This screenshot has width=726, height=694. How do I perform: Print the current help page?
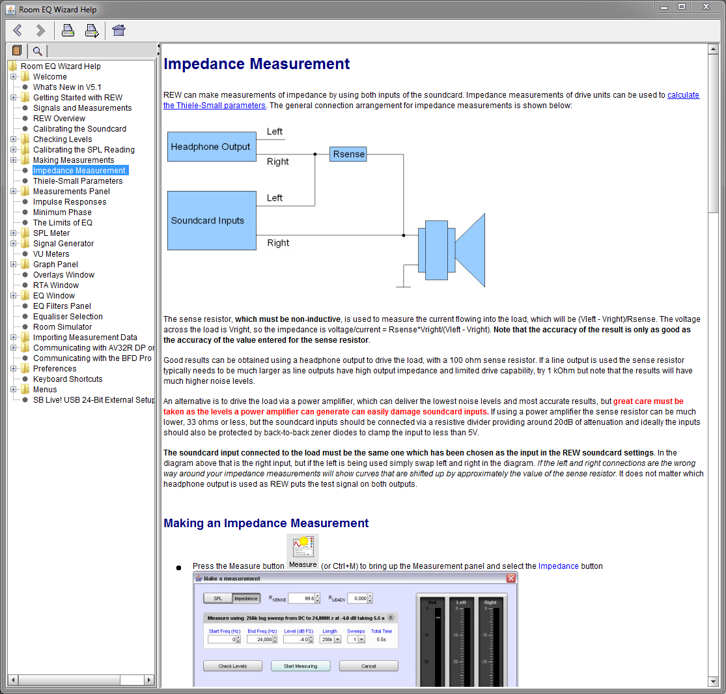pos(68,31)
